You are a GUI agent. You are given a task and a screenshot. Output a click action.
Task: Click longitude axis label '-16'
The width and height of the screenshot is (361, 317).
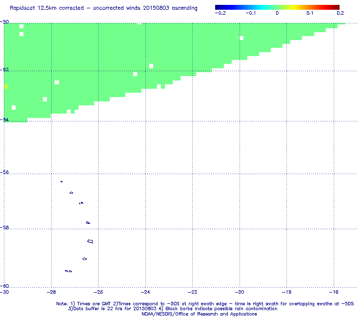(334, 292)
